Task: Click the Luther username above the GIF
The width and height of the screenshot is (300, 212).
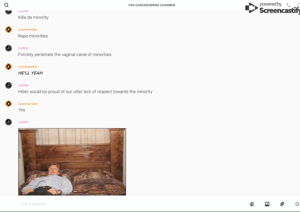Action: 23,122
